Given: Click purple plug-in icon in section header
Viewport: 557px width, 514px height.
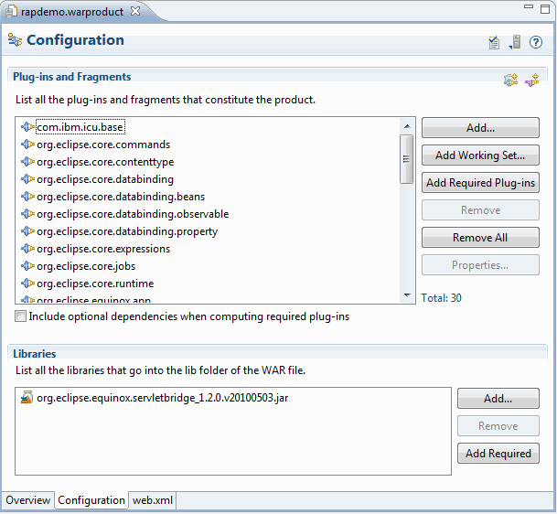Looking at the screenshot, I should pos(531,80).
